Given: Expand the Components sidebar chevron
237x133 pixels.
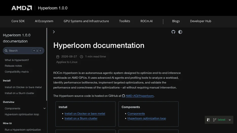Looking at the screenshot, I should 45,109.
